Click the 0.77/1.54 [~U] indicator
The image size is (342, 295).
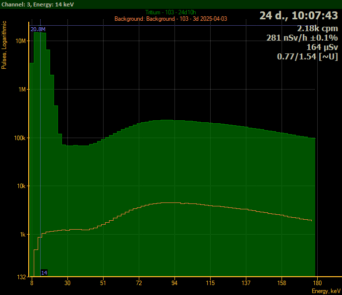(307, 56)
